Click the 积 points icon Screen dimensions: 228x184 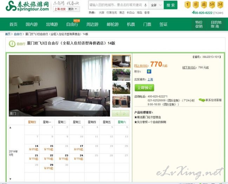coord(149,71)
